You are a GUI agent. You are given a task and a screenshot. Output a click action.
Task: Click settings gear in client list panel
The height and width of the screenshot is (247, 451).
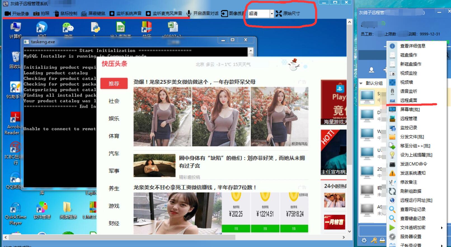tap(364, 240)
